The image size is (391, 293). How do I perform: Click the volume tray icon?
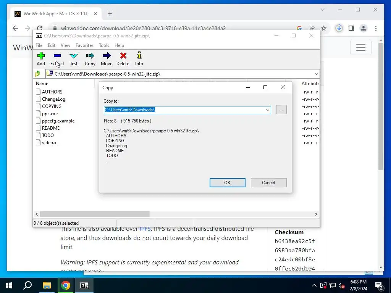coord(341,285)
